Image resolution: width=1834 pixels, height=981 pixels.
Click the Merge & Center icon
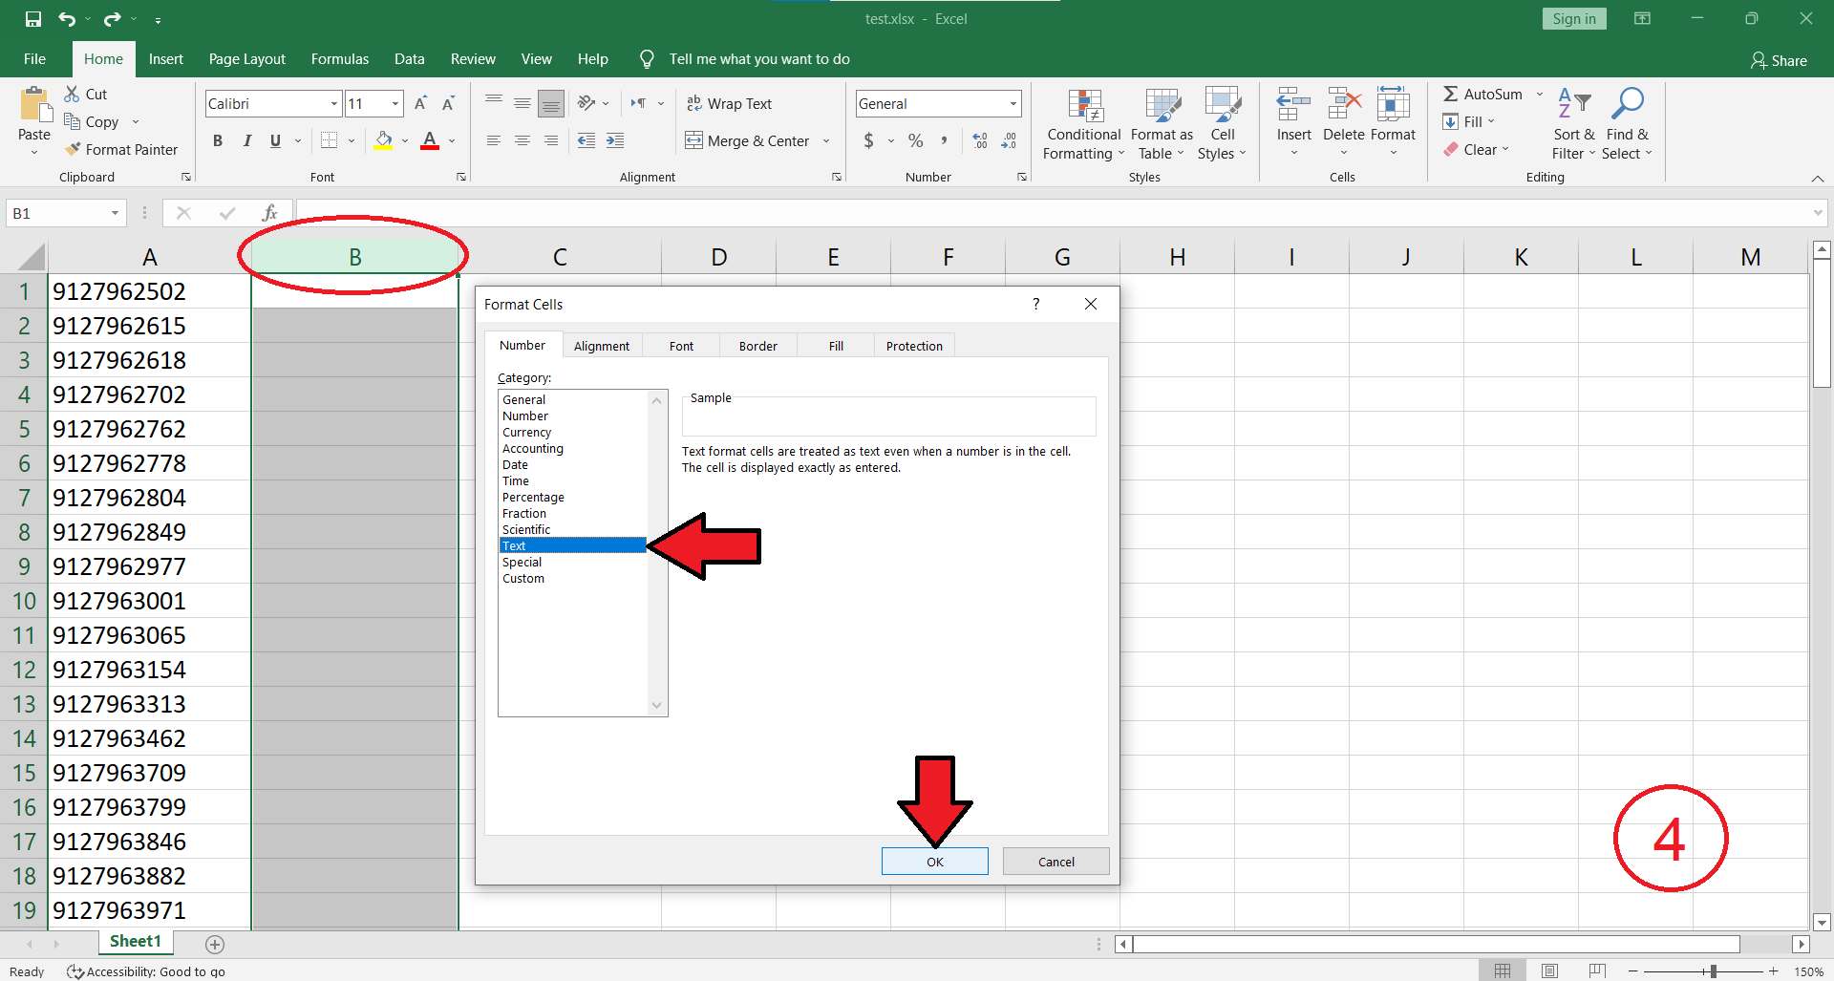coord(694,140)
